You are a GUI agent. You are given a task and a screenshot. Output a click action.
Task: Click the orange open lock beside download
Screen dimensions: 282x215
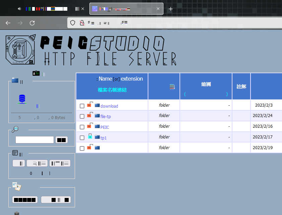90,104
